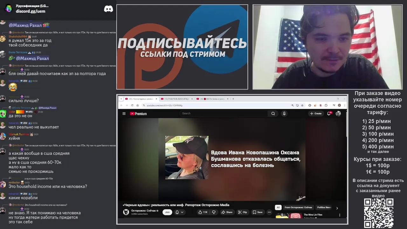The height and width of the screenshot is (229, 407).
Task: Open the channel notification bell dropdown
Action: (x=179, y=212)
